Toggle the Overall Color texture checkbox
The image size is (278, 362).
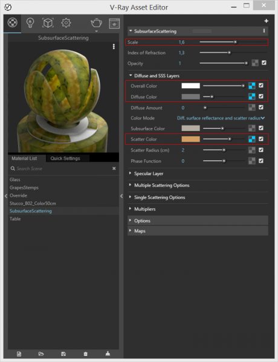tap(261, 86)
